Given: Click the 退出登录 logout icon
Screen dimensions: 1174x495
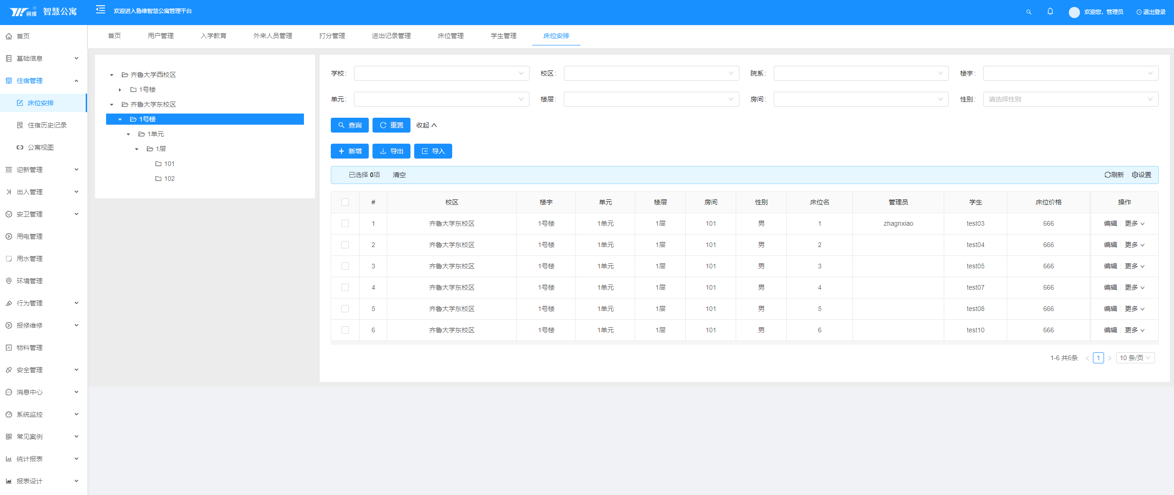Looking at the screenshot, I should click(x=1139, y=12).
